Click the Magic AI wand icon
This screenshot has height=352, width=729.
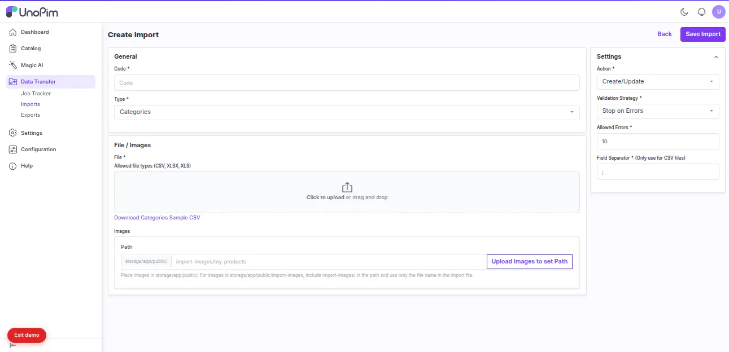point(13,65)
